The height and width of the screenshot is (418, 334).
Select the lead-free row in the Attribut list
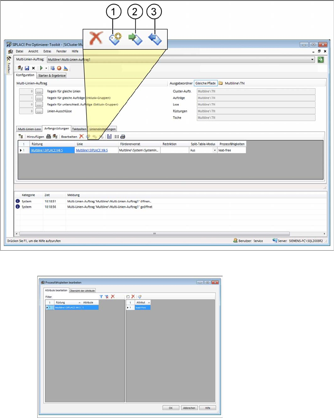[138, 308]
